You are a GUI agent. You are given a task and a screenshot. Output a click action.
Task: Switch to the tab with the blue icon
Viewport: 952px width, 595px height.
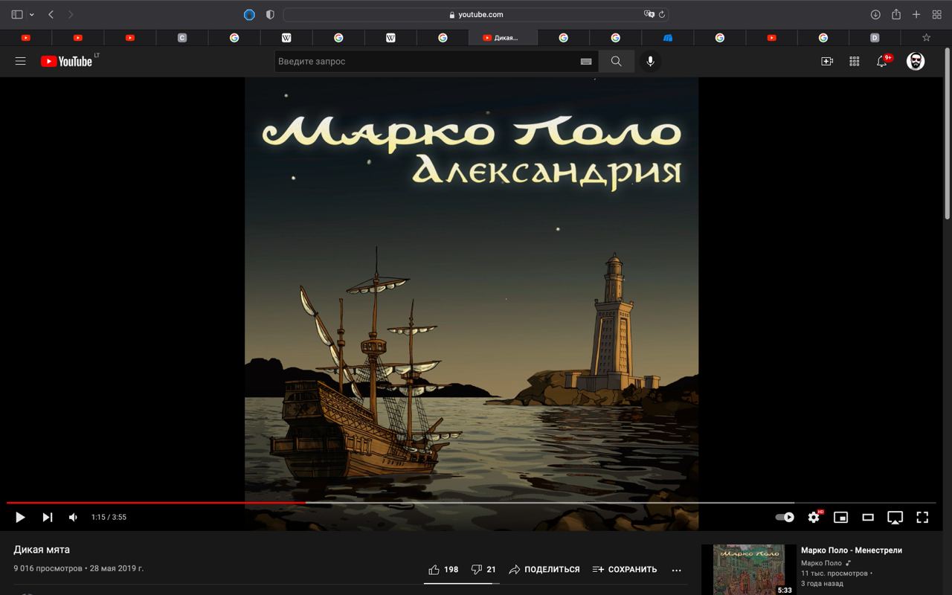668,37
